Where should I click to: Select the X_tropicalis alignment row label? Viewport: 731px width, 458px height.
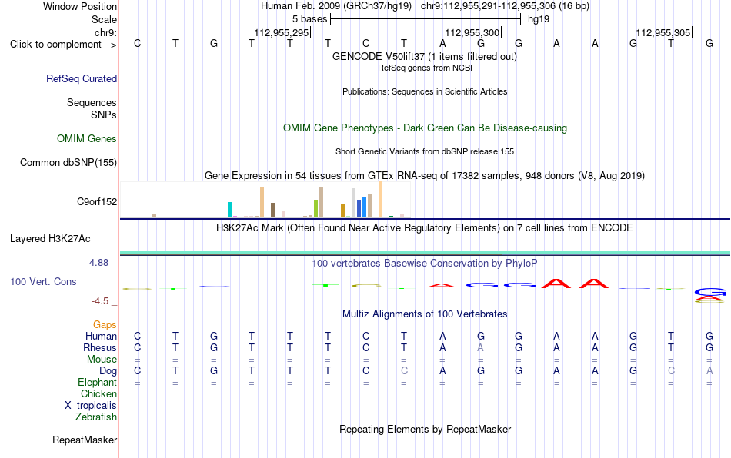click(x=91, y=406)
